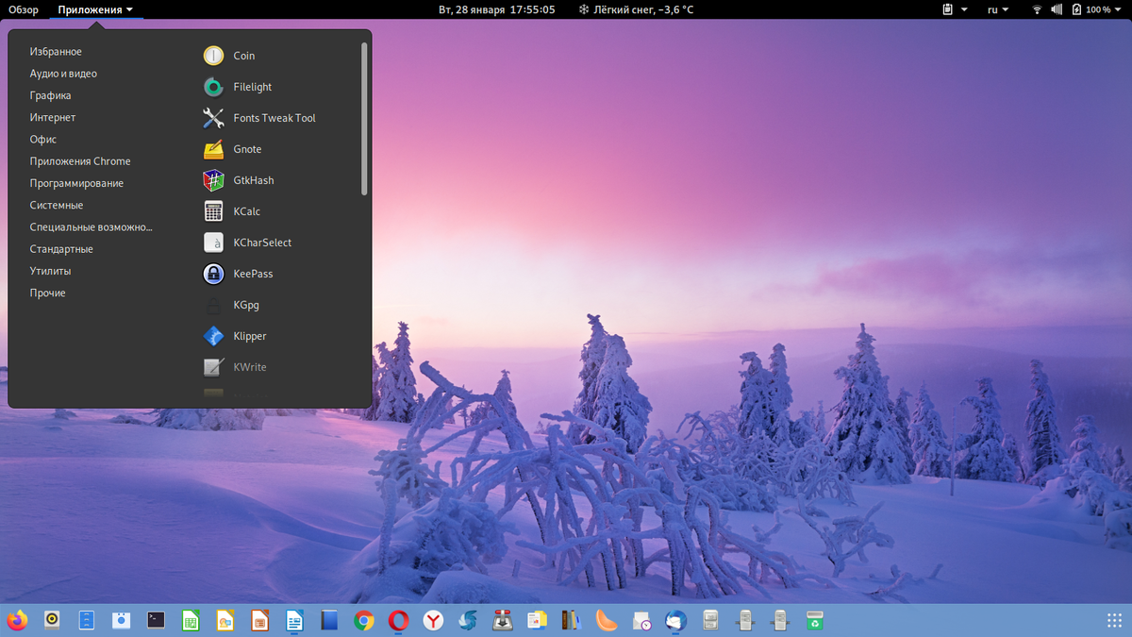Open LibreOffice Calc in the dock

(x=191, y=620)
